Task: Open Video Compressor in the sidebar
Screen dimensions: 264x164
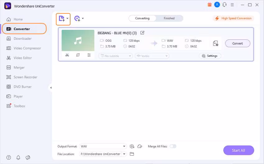Action: pos(27,48)
